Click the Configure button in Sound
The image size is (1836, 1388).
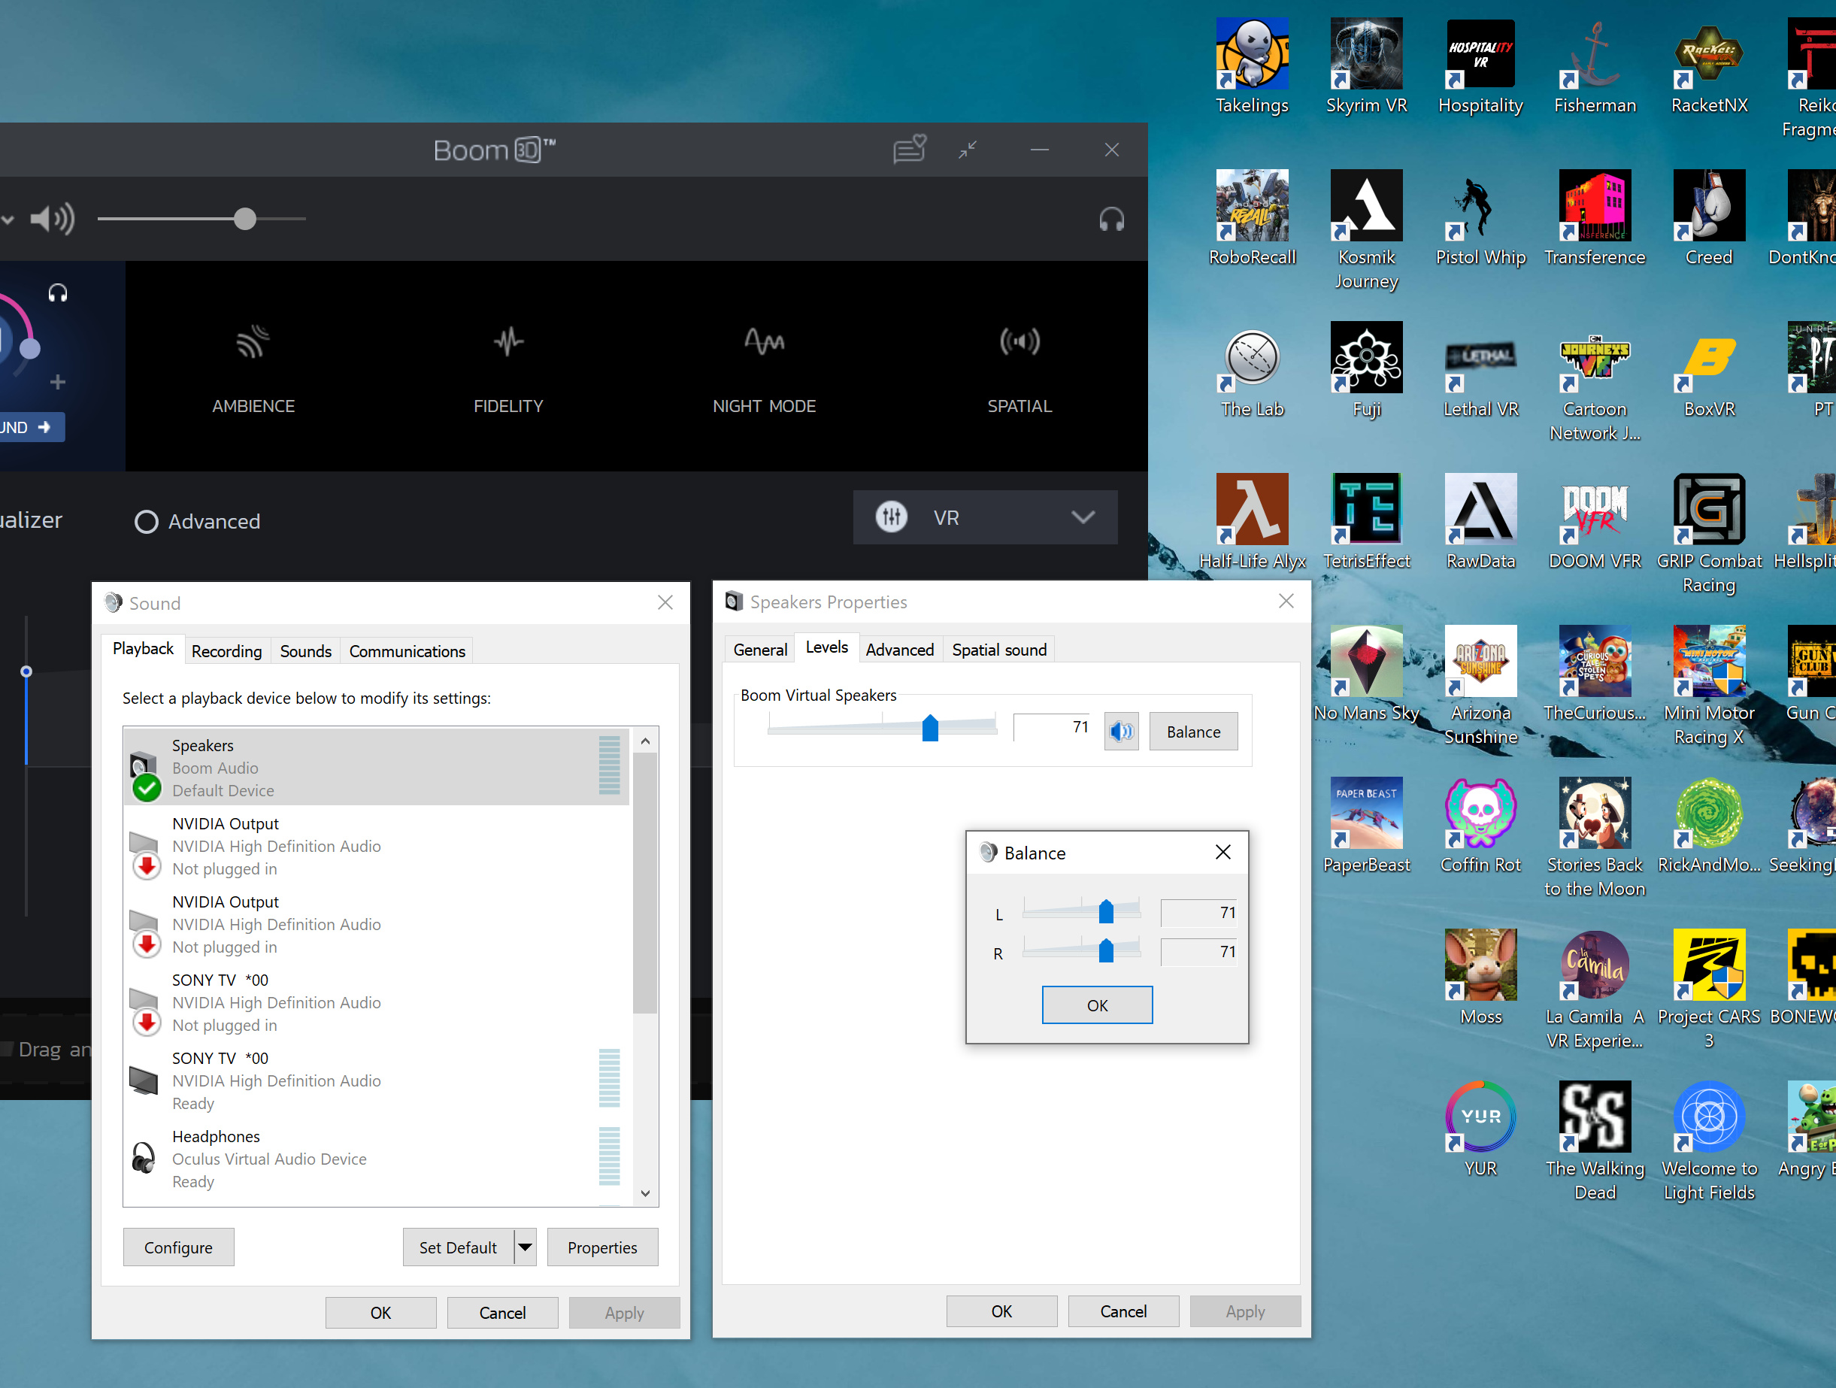[178, 1247]
